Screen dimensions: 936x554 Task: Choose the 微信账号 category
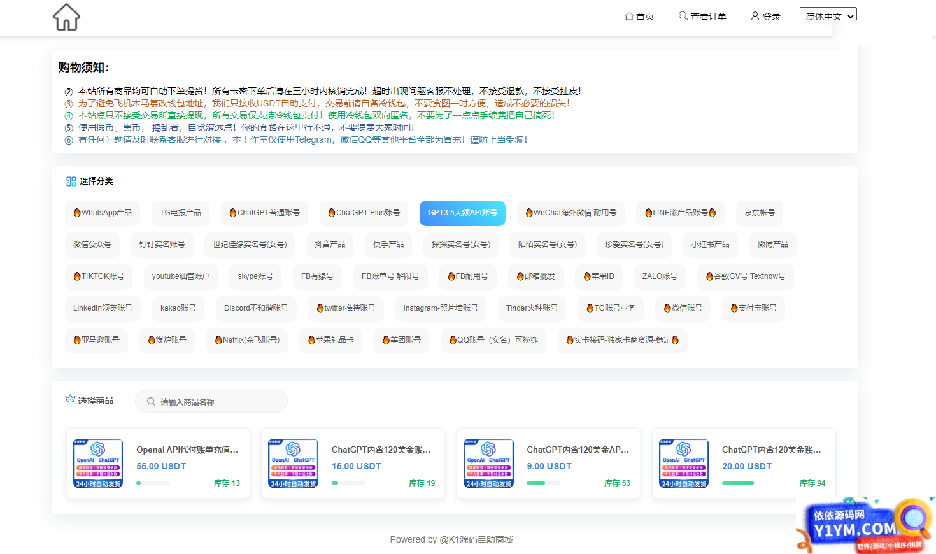pos(683,308)
